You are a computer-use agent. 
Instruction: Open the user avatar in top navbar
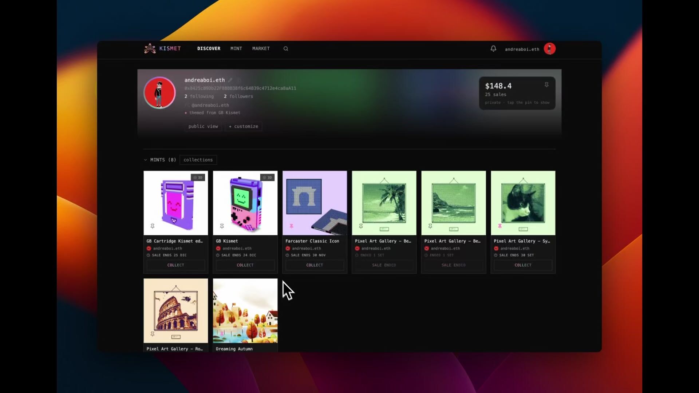pos(549,48)
